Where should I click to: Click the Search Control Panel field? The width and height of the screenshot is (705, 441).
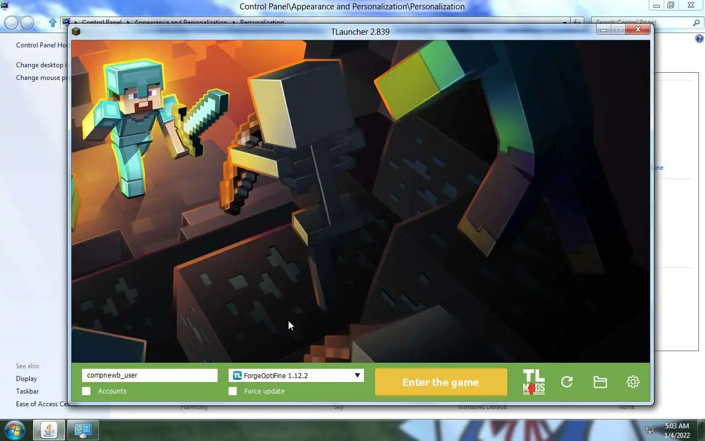pos(641,23)
